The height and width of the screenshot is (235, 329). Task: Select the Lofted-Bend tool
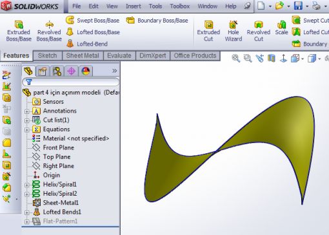pyautogui.click(x=87, y=44)
